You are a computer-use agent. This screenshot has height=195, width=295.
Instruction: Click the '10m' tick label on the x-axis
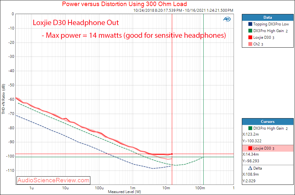pyautogui.click(x=166, y=188)
